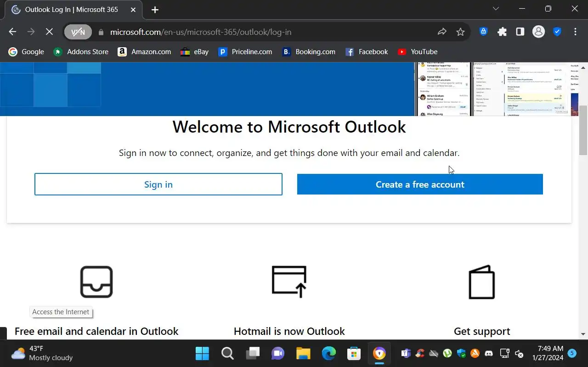Open the profile avatar menu
The image size is (588, 367).
pos(538,32)
